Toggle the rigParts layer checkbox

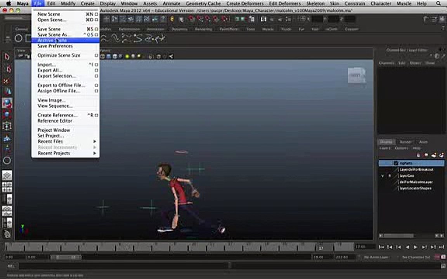point(396,163)
